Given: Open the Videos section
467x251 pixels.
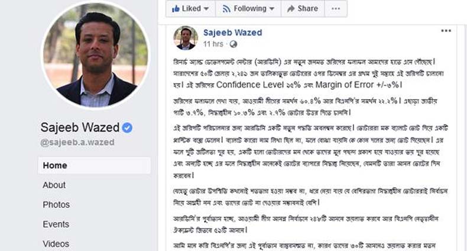Looking at the screenshot, I should click(x=56, y=243).
